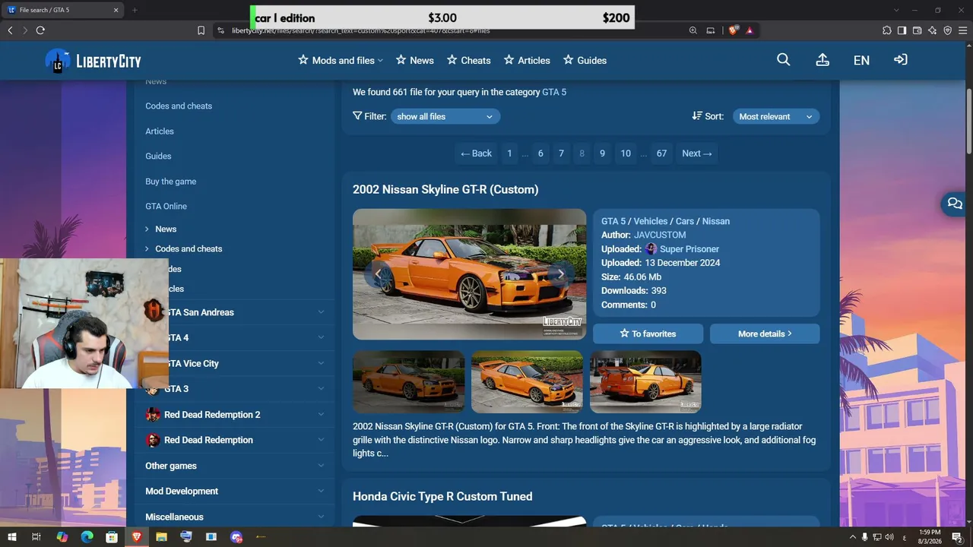Open the Brave VPN shield icon
Screen dimensions: 973x547
click(x=947, y=30)
